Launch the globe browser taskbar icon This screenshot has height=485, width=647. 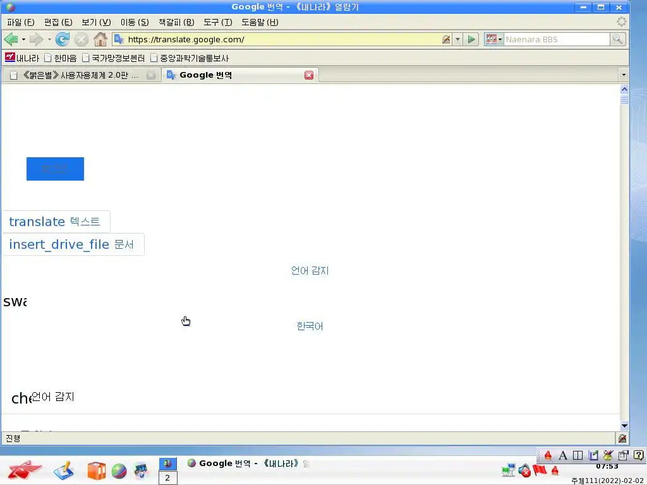pyautogui.click(x=119, y=471)
